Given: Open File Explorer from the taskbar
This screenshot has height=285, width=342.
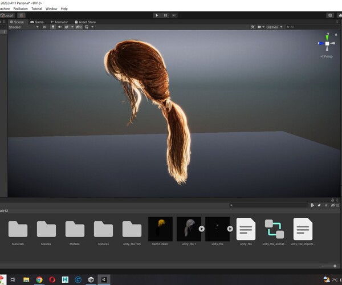Looking at the screenshot, I should [x=26, y=279].
